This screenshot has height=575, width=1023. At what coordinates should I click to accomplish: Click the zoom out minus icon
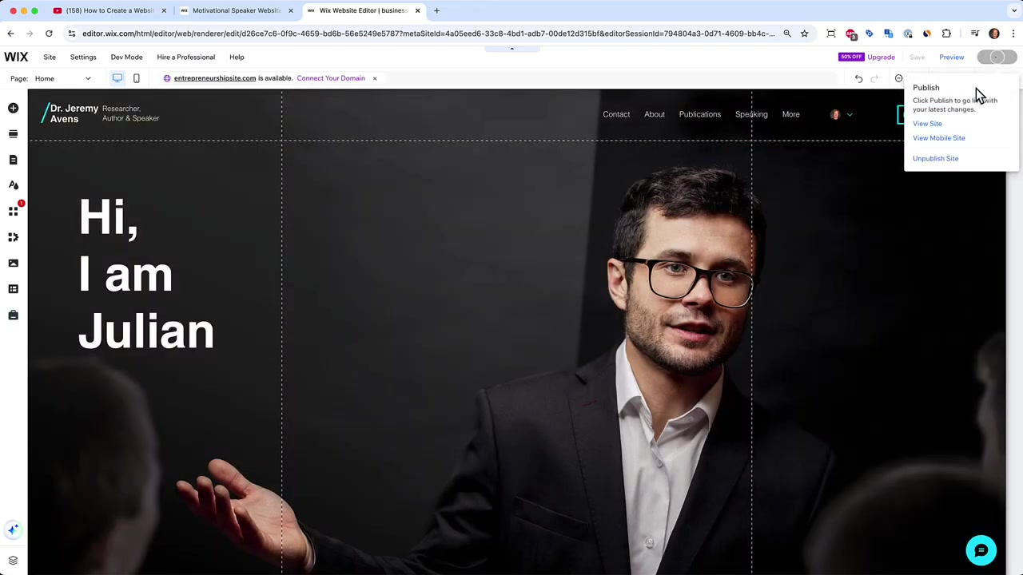[x=899, y=78]
